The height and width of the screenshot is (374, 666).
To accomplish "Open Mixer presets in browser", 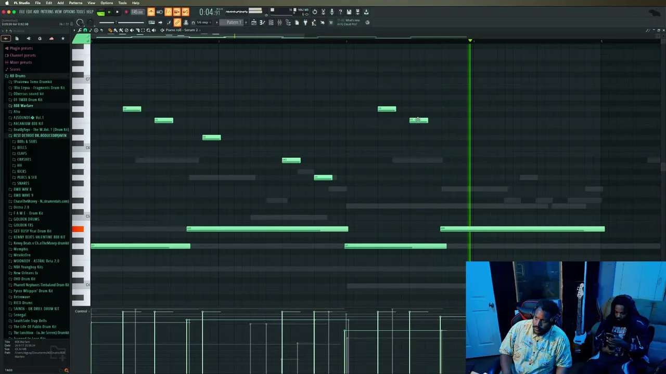I will pos(21,62).
